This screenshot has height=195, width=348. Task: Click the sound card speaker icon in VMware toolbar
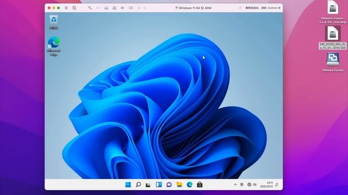pyautogui.click(x=122, y=8)
